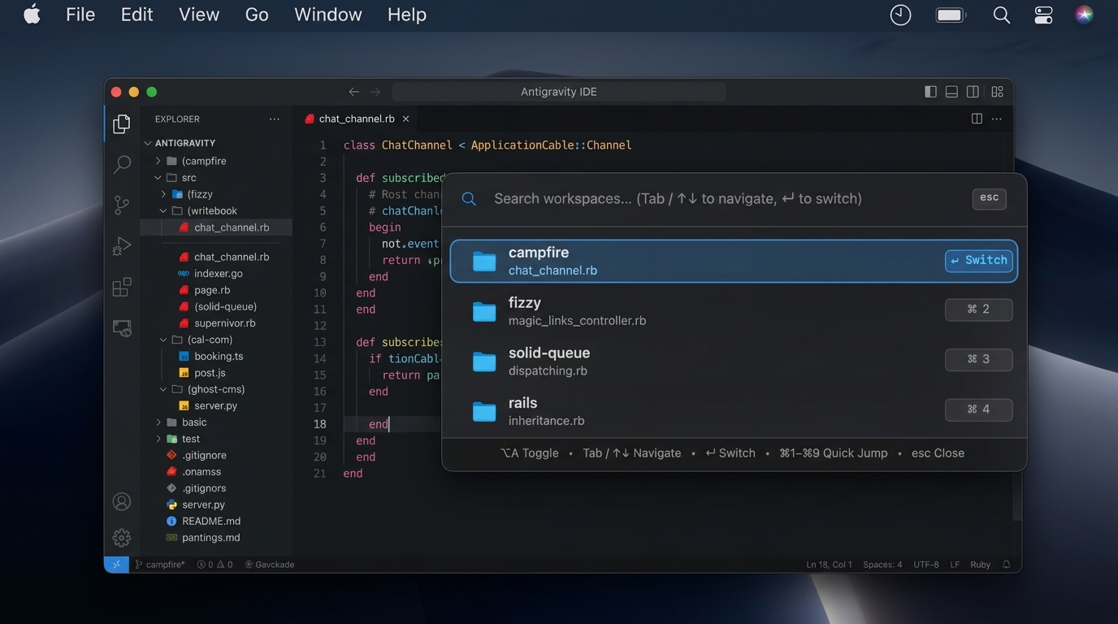Click the blue remote indicator in the status bar
The width and height of the screenshot is (1118, 624).
tap(116, 565)
